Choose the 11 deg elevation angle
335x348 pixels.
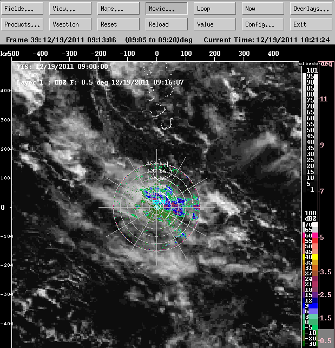tap(326, 99)
